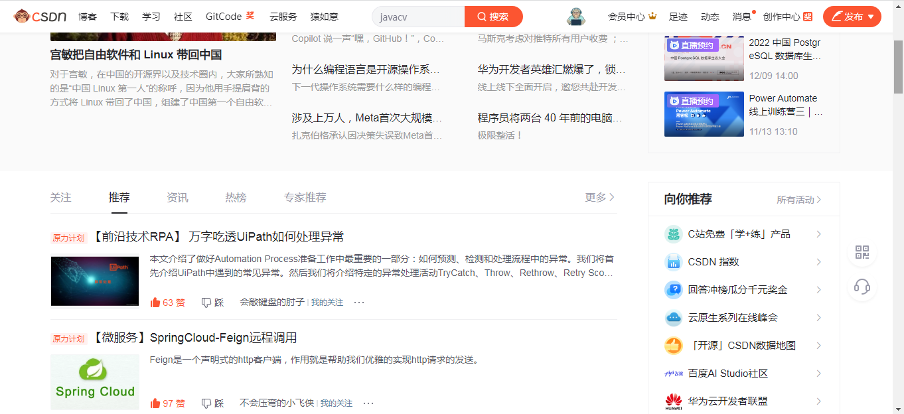Viewport: 904px width, 414px height.
Task: Open 回答冲榜瓜分千元奖金 question icon
Action: pos(673,290)
